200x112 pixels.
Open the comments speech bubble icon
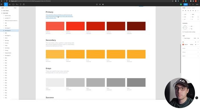point(190,4)
